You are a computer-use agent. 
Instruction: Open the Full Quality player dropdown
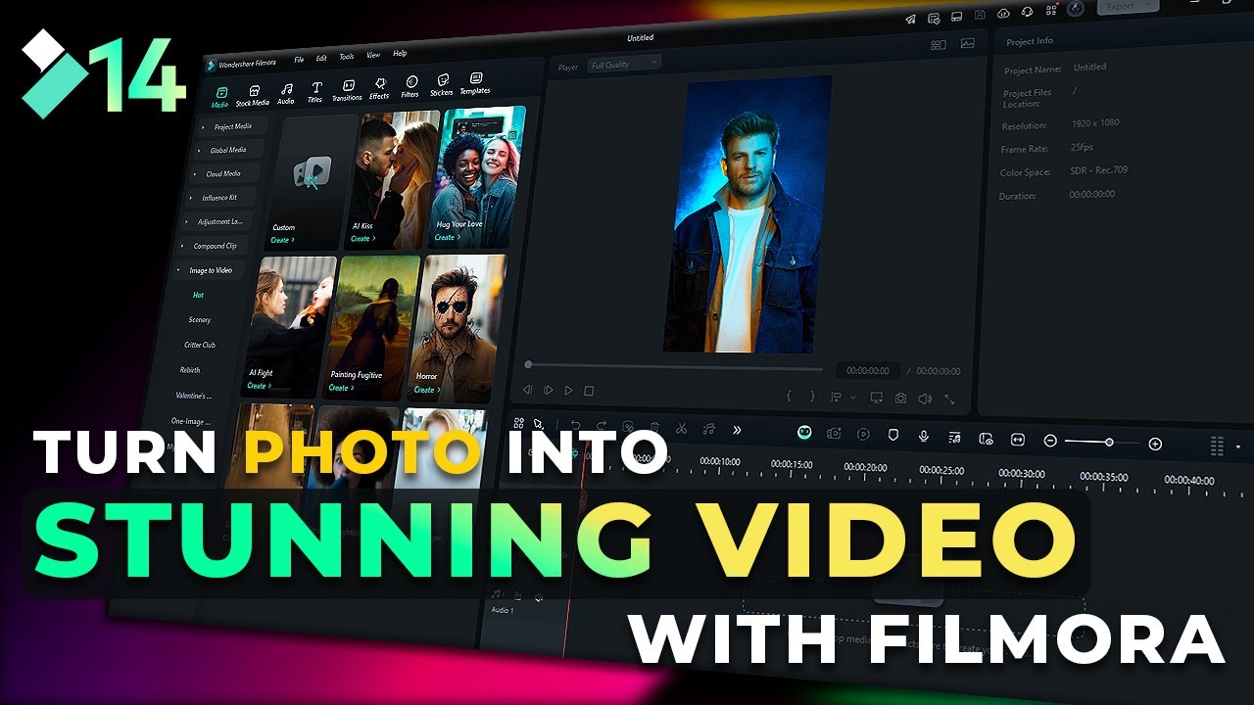624,64
